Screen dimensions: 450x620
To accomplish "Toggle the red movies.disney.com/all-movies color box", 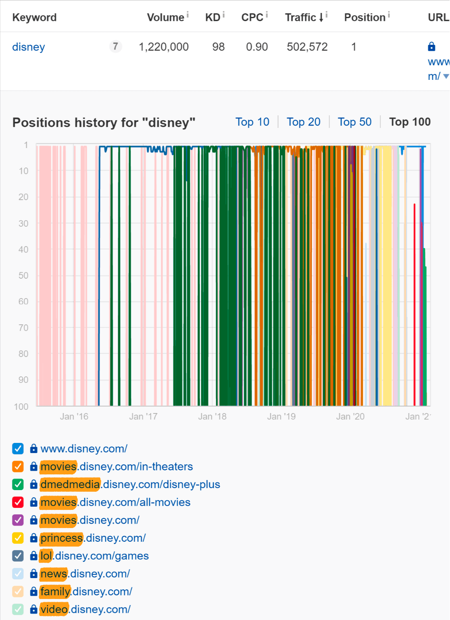I will (x=18, y=502).
